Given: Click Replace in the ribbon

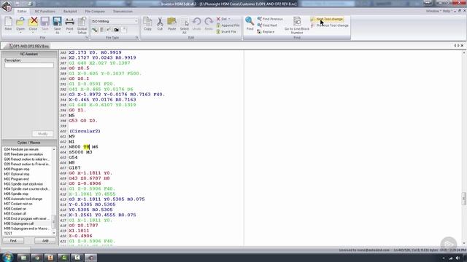Looking at the screenshot, I should click(266, 31).
